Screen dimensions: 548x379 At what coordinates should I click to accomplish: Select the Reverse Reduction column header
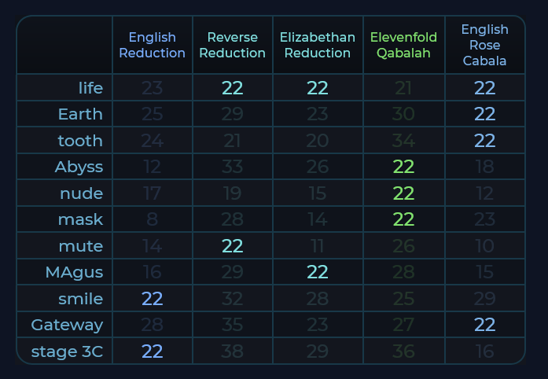(233, 45)
